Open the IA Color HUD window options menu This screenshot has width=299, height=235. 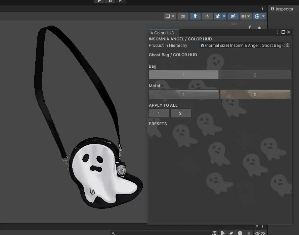tap(277, 32)
